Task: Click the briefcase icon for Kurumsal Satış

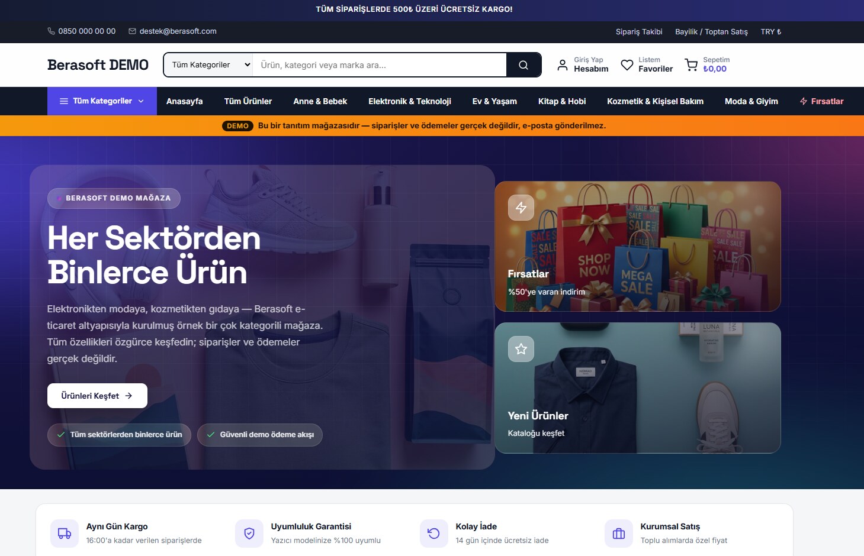Action: point(619,534)
